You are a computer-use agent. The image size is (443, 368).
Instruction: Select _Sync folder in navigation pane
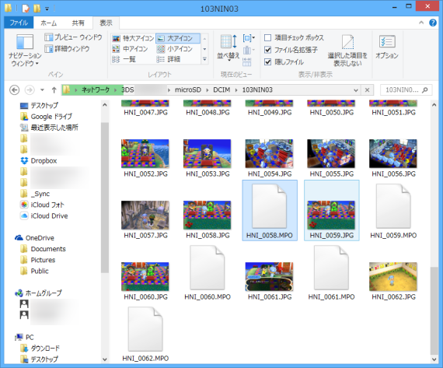(x=35, y=194)
